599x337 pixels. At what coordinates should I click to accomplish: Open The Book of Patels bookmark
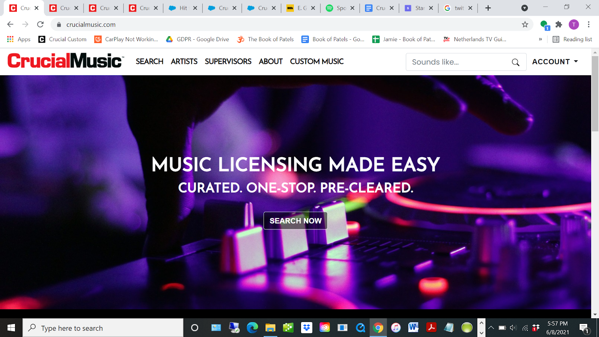coord(265,39)
